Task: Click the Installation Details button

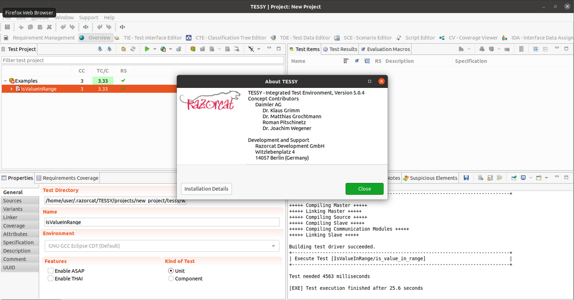Action: tap(207, 189)
